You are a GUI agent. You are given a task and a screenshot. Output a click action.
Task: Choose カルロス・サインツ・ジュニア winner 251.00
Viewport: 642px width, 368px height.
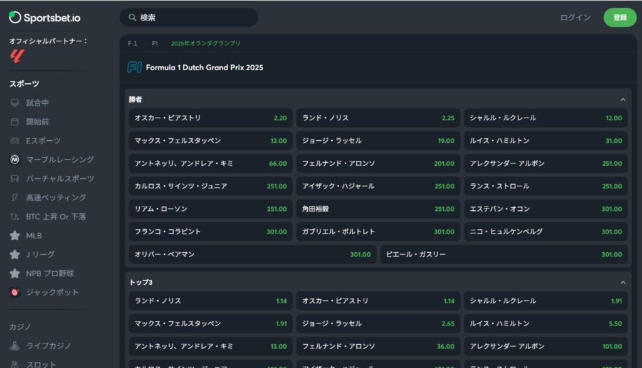211,186
